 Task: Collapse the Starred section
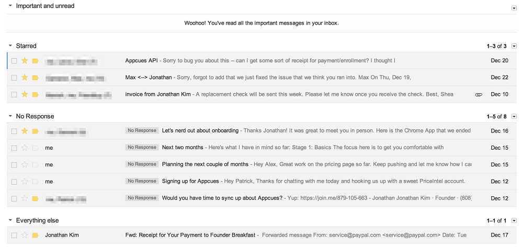click(x=10, y=46)
